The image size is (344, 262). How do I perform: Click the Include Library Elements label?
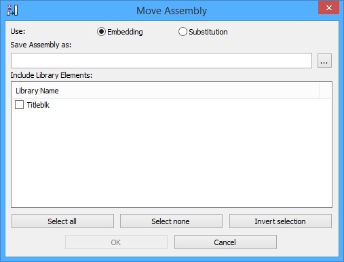point(52,75)
